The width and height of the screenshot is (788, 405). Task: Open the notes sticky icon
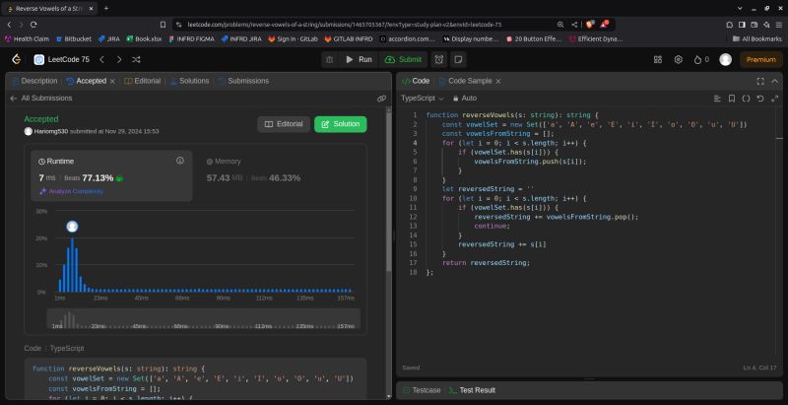point(458,59)
